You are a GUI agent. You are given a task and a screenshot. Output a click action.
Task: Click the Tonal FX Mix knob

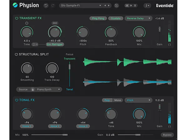pos(139,114)
